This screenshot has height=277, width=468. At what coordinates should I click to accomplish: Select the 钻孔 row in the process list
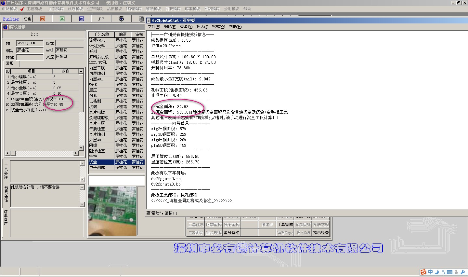click(116, 96)
